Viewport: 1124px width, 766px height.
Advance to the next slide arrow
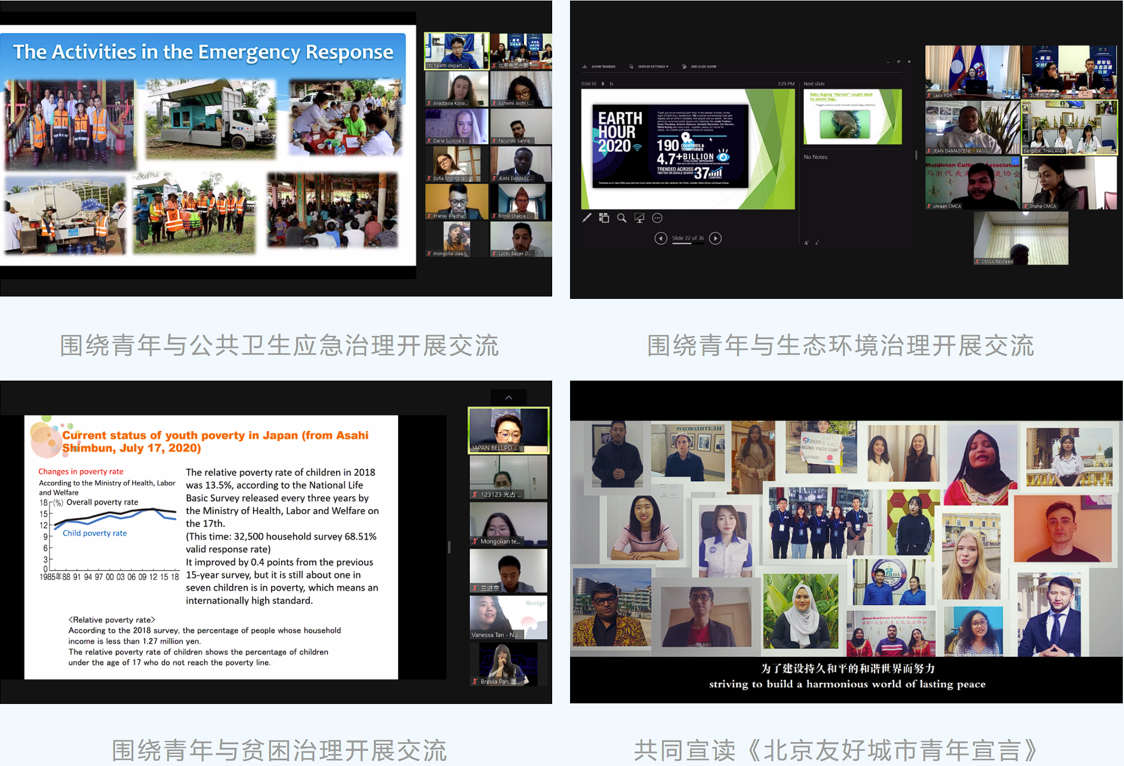[715, 239]
